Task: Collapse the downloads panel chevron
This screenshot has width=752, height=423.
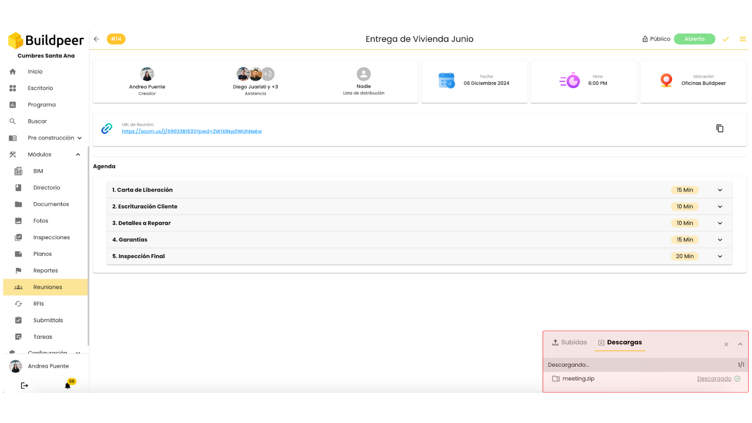Action: [740, 345]
